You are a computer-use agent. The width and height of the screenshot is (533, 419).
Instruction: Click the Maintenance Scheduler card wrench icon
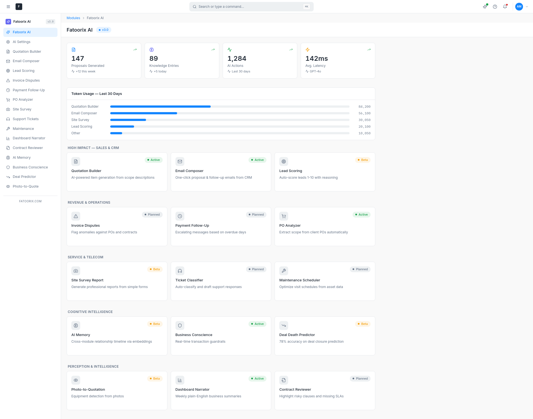[284, 271]
